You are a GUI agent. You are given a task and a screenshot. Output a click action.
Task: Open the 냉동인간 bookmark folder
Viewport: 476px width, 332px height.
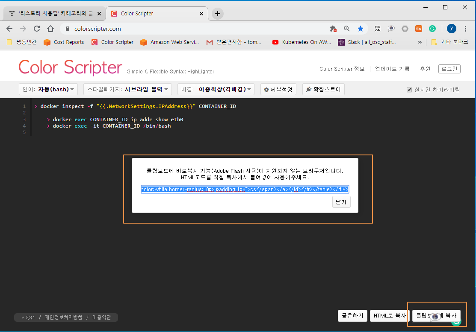pos(22,42)
